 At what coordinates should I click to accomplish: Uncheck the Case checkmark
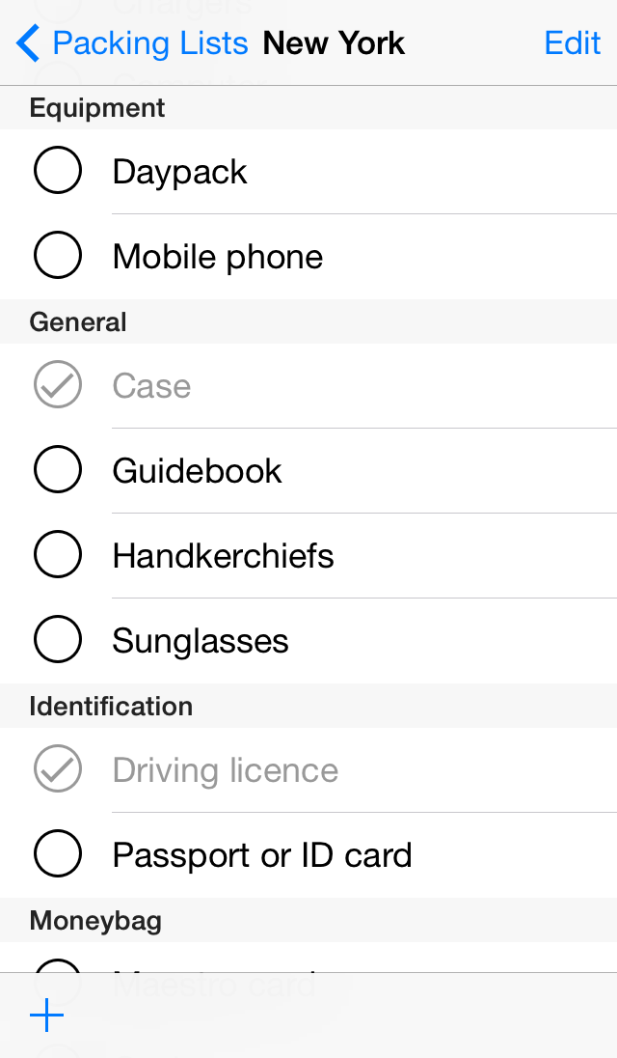pos(58,386)
